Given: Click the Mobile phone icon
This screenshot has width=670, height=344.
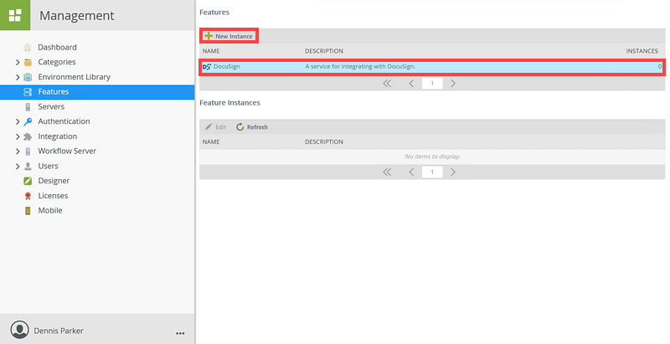Looking at the screenshot, I should coord(28,210).
